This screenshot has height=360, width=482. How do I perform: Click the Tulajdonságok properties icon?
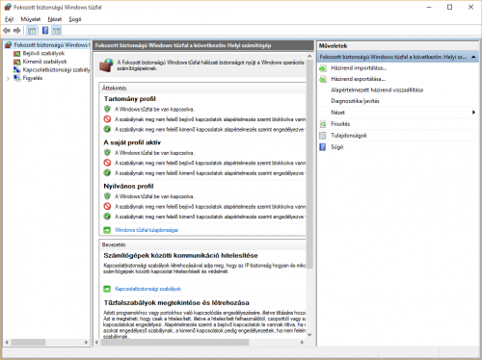pos(323,136)
